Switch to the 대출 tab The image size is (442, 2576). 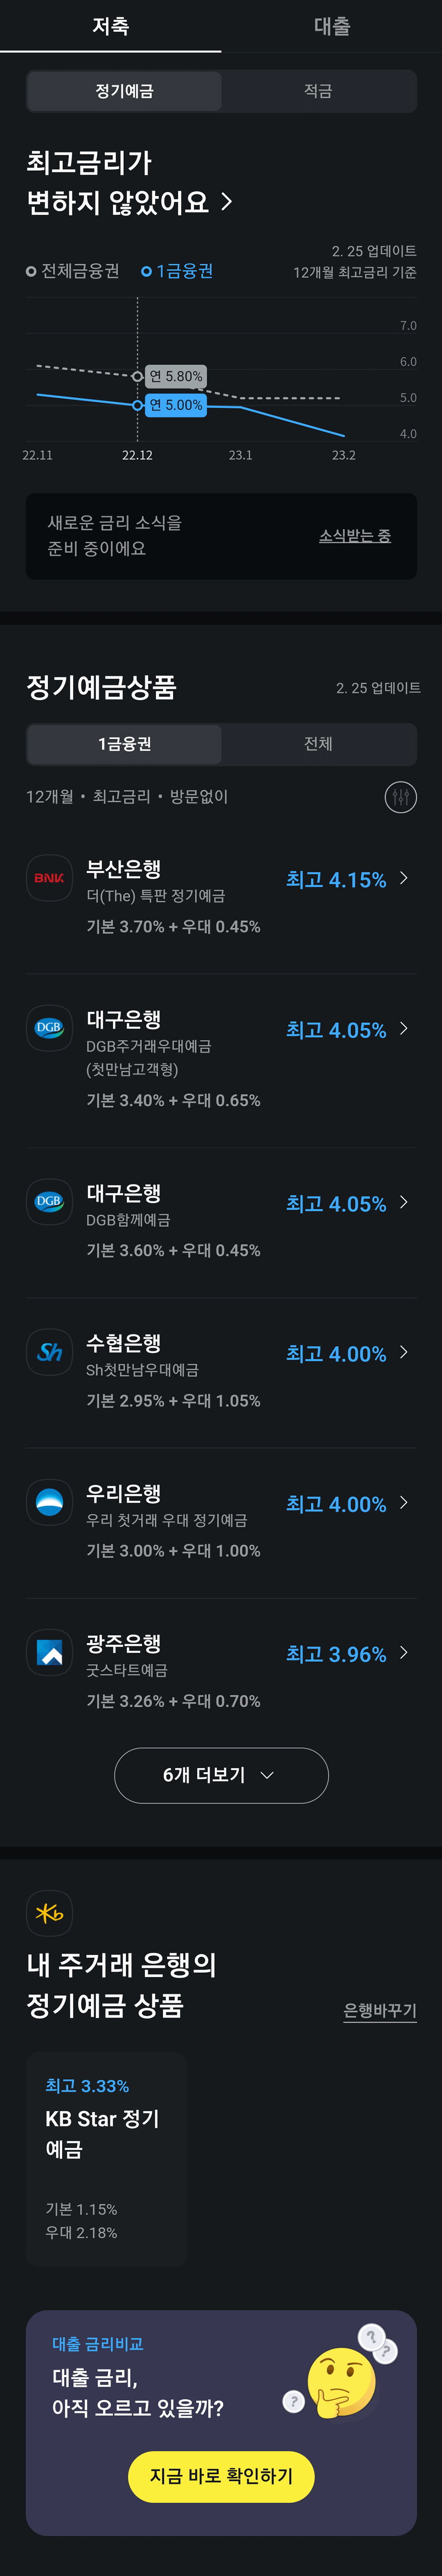click(331, 26)
